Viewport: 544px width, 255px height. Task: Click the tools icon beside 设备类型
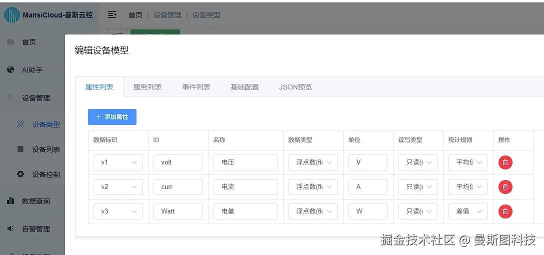coord(20,124)
